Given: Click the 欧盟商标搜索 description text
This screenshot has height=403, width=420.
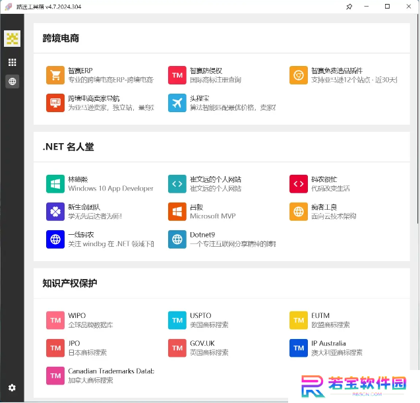Looking at the screenshot, I should pyautogui.click(x=330, y=325).
